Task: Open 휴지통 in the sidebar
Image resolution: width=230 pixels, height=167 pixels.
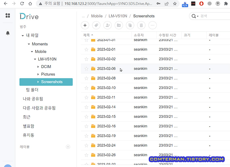Action: coord(29,135)
